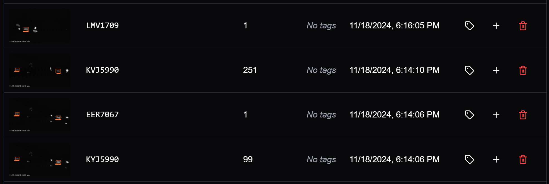Image resolution: width=549 pixels, height=184 pixels.
Task: Click the plus icon in KVJ5990 row
Action: [x=496, y=70]
